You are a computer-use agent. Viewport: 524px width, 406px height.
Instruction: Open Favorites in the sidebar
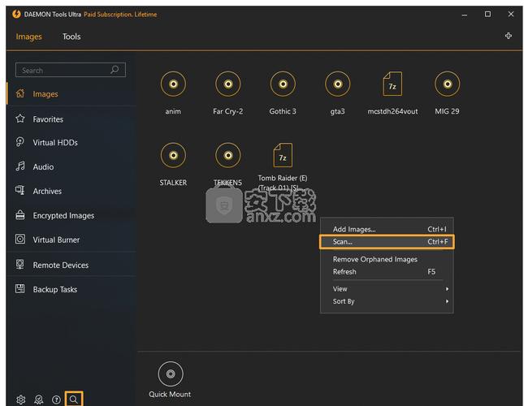click(71, 119)
